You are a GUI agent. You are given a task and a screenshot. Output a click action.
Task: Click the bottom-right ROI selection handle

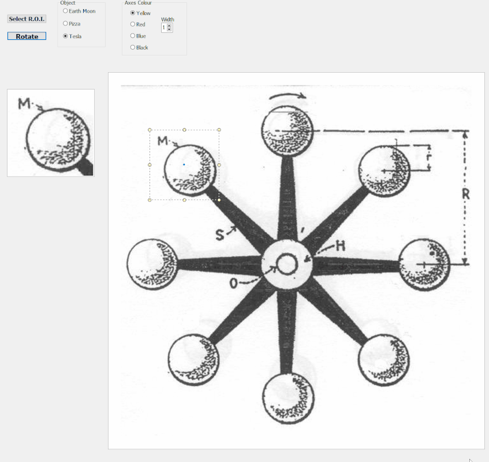coord(219,200)
